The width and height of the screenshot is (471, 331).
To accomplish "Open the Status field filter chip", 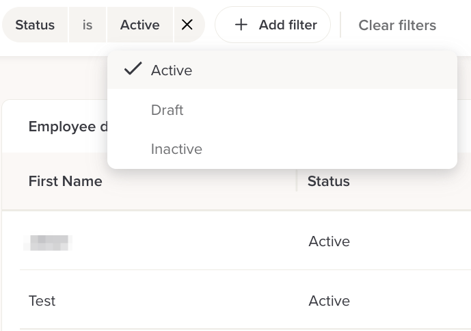I will pos(35,25).
